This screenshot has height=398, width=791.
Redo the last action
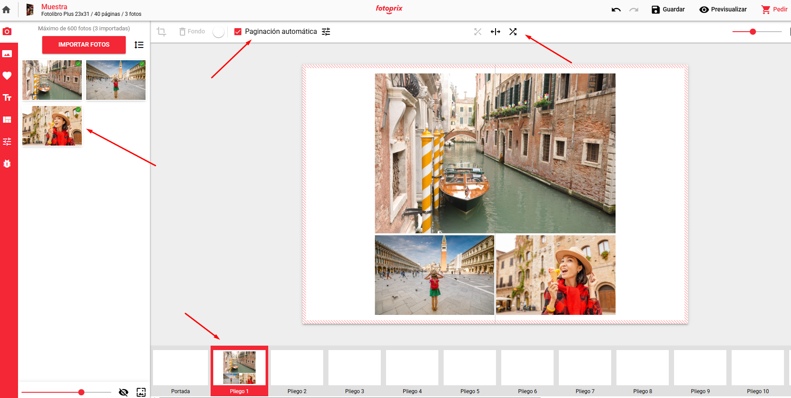coord(634,10)
